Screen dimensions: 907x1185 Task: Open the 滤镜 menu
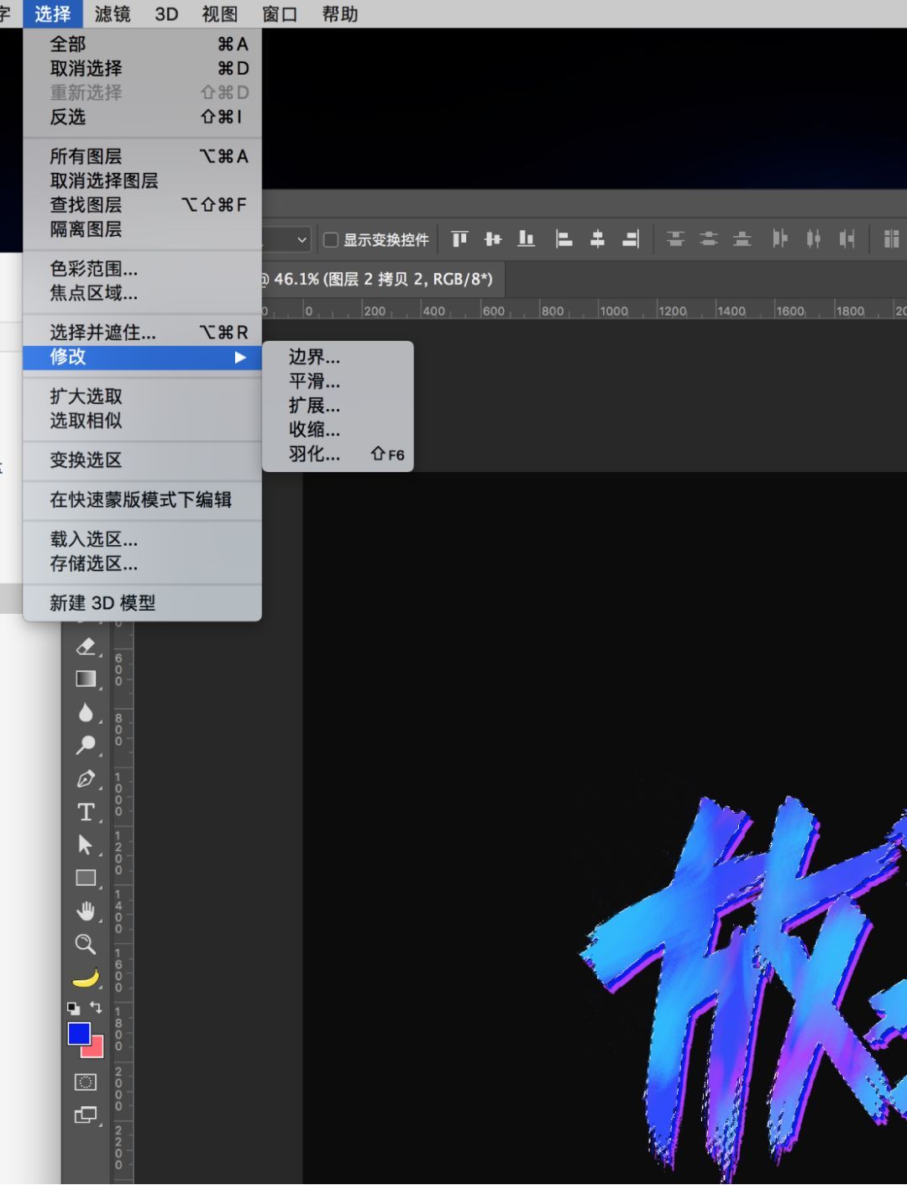pos(112,13)
